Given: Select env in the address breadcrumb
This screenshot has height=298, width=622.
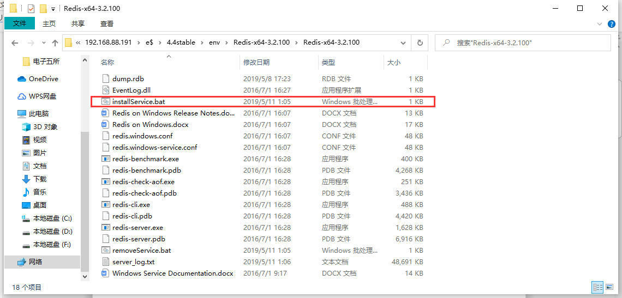Looking at the screenshot, I should tap(214, 42).
